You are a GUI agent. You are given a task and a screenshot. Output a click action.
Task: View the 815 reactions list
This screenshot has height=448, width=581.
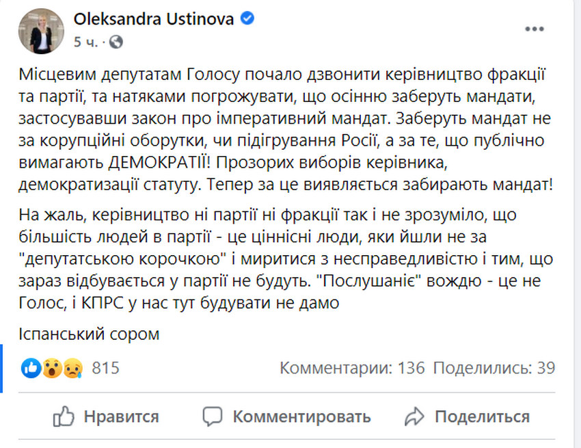105,369
